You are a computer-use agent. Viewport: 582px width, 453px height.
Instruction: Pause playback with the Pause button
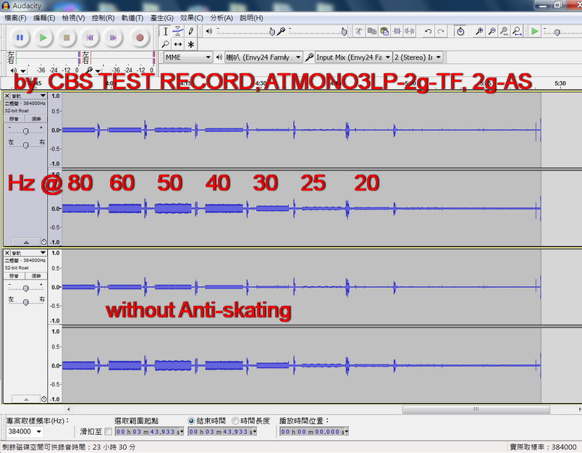pyautogui.click(x=20, y=38)
